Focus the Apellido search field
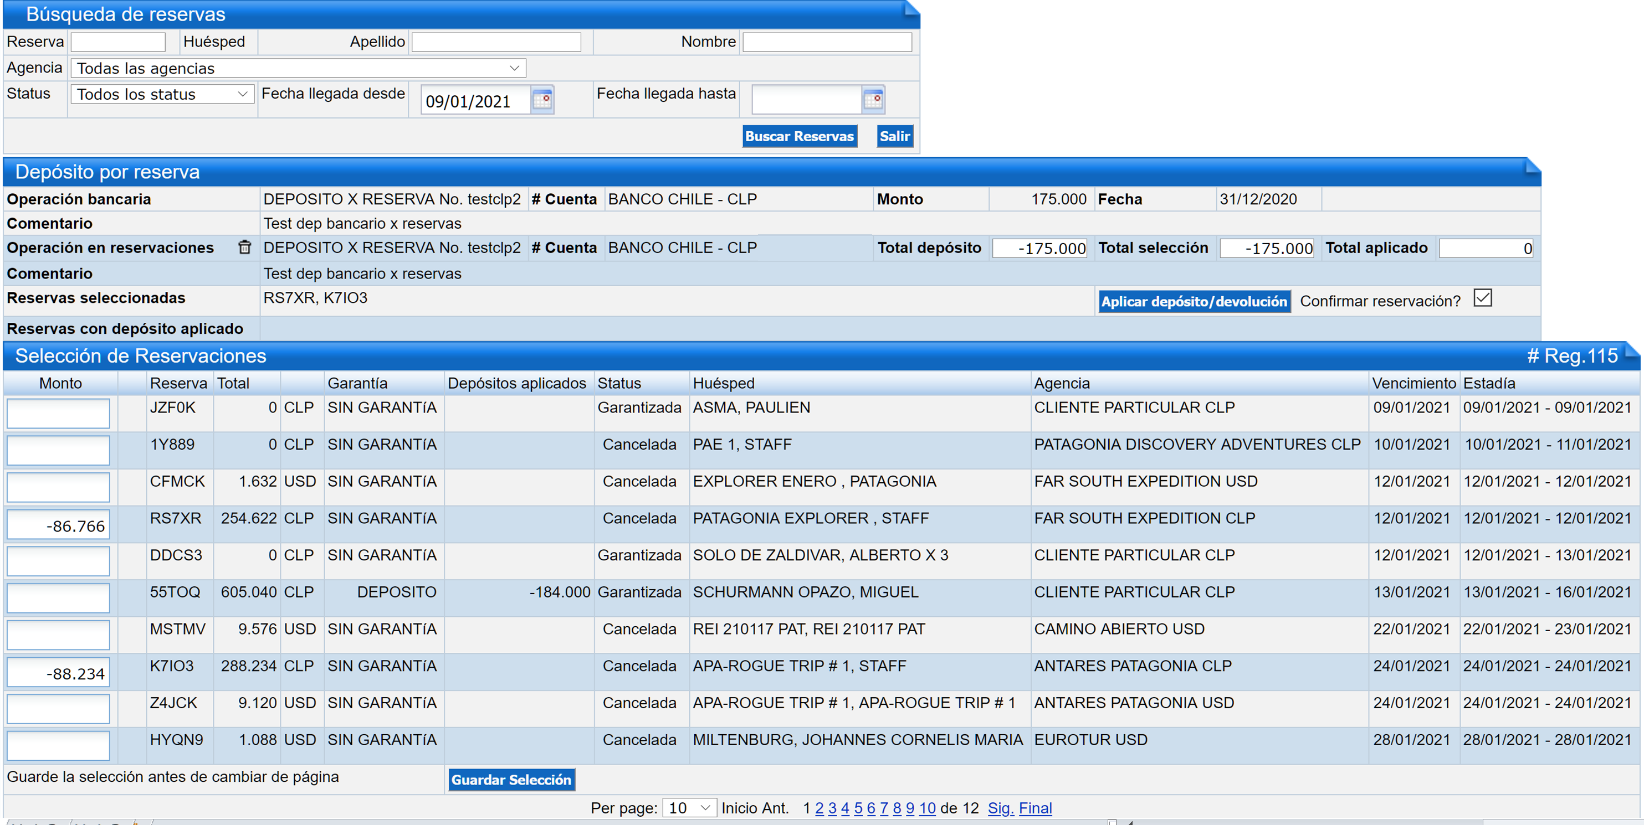The width and height of the screenshot is (1644, 825). tap(496, 42)
